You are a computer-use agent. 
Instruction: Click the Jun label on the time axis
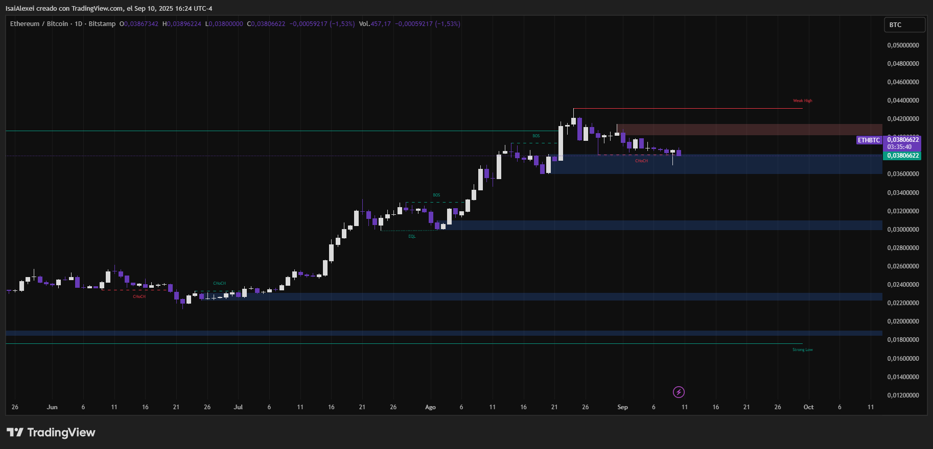pos(52,407)
